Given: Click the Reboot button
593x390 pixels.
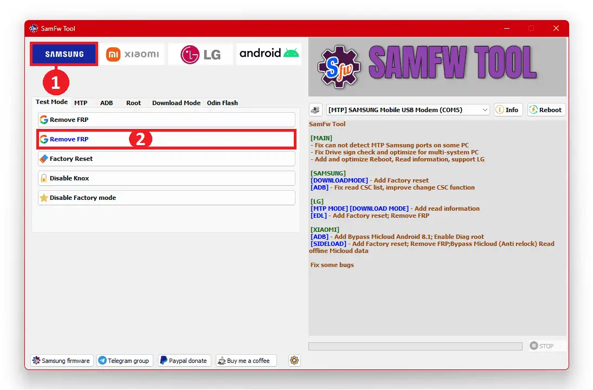Looking at the screenshot, I should (546, 110).
